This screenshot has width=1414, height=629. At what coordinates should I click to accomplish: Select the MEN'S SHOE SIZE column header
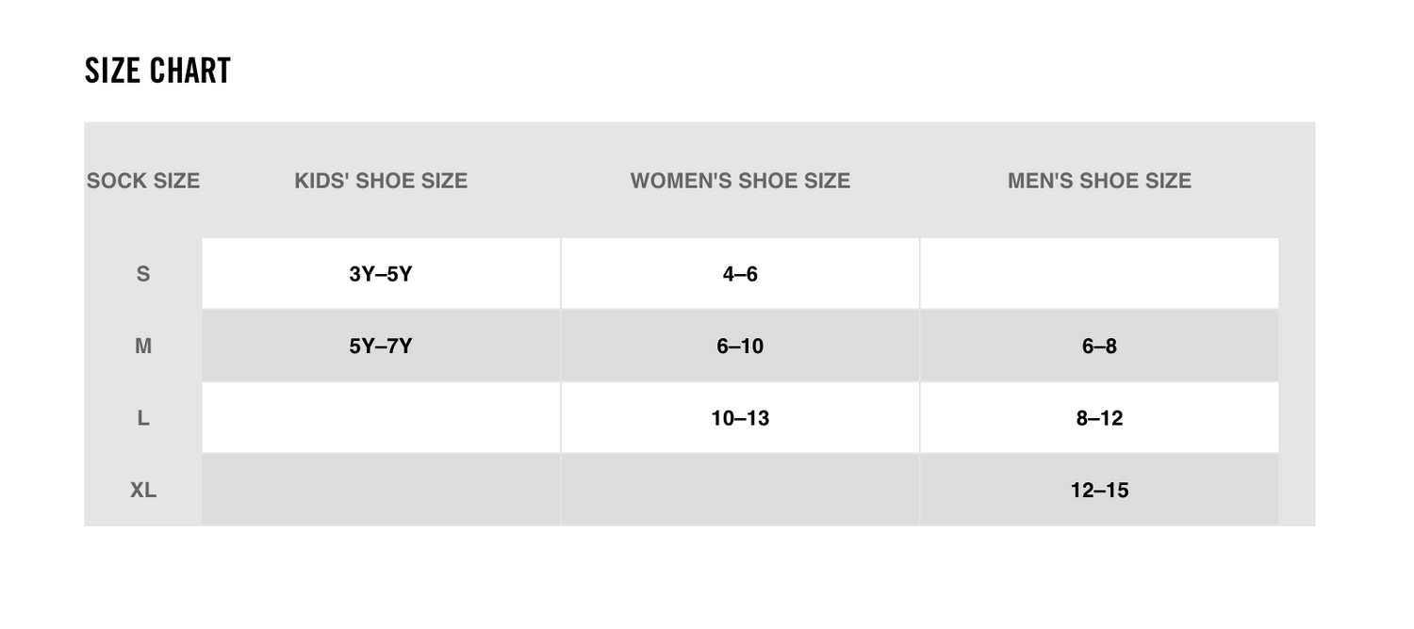(x=1099, y=181)
